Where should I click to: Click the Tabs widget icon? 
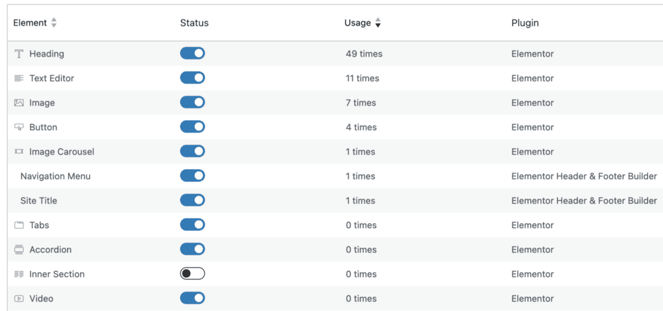pos(19,225)
